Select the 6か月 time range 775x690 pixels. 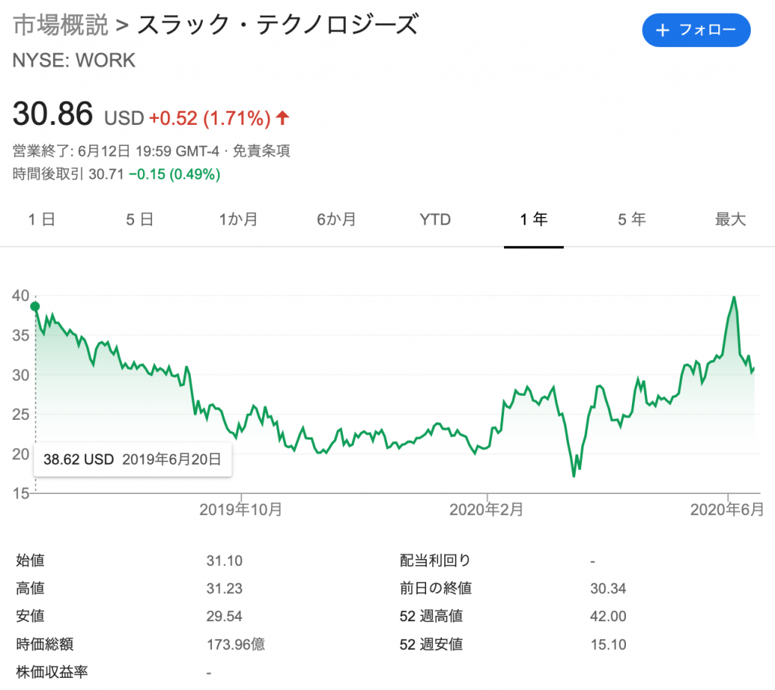point(337,219)
